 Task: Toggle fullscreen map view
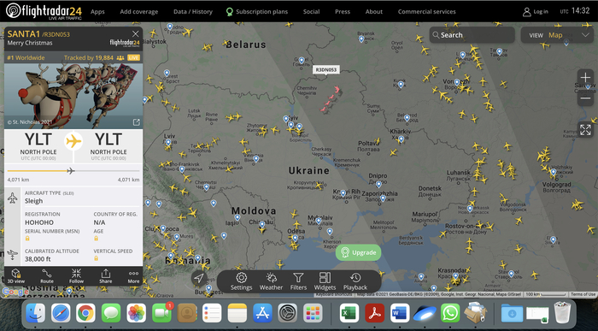click(x=585, y=130)
